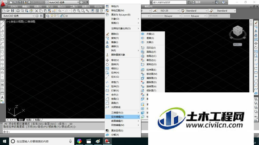Switch to the 布局2 layout tab

38,120
